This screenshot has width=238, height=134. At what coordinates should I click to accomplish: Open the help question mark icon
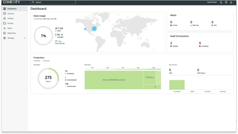point(226,2)
